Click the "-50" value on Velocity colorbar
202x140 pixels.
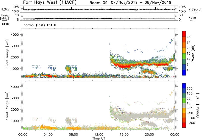click(190, 113)
